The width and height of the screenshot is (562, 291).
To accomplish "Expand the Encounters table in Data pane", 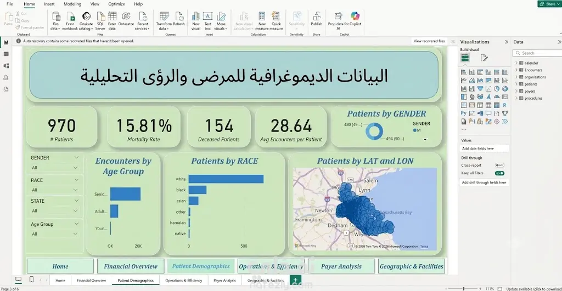I will [x=516, y=70].
